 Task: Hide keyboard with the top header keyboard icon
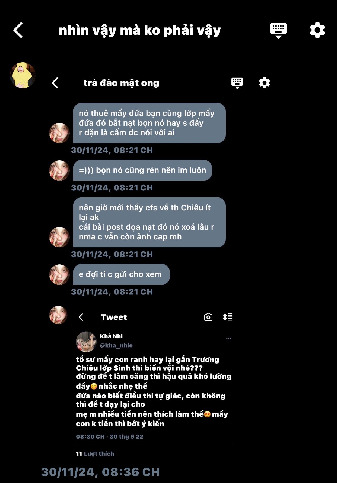click(x=278, y=31)
